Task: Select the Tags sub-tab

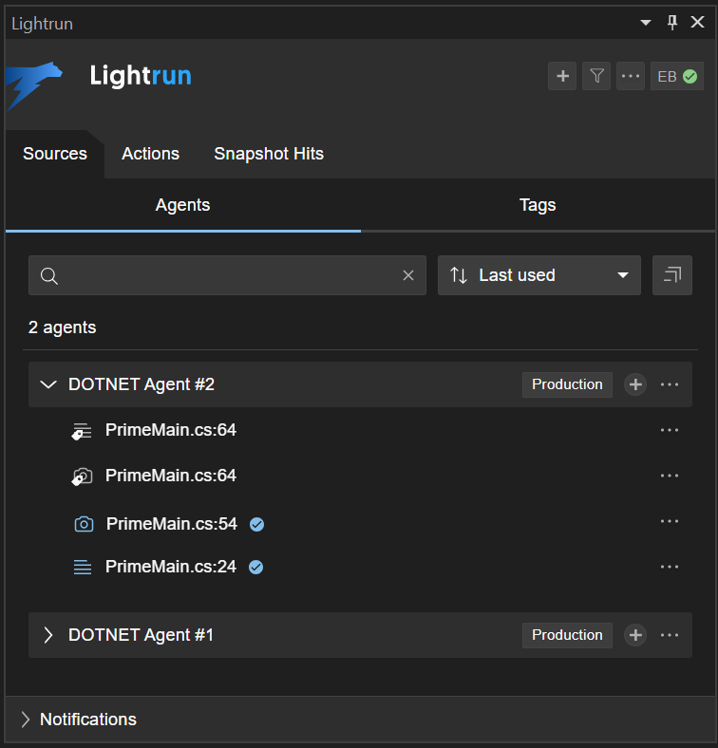Action: point(538,205)
